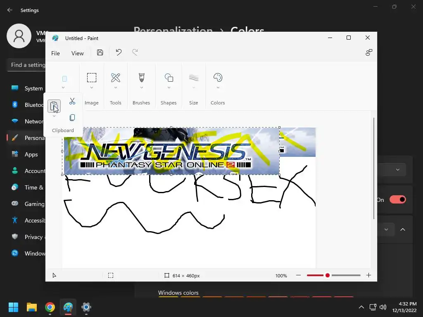The image size is (423, 317).
Task: Click the network icon in system tray
Action: point(373,307)
